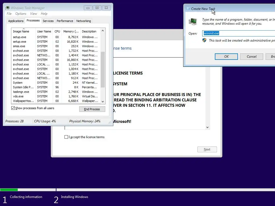Cancel the Create New Task dialog
Image resolution: width=275 pixels, height=206 pixels.
point(251,56)
